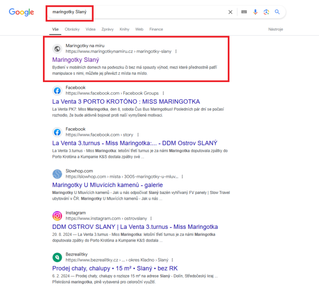Open three-dot menu for Slowhop.com result
The width and height of the screenshot is (319, 286).
182,177
